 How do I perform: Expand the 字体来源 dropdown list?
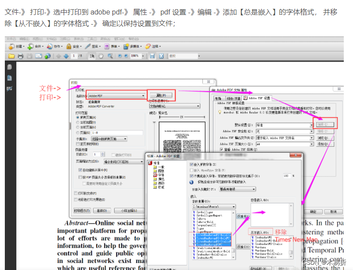coord(233,206)
